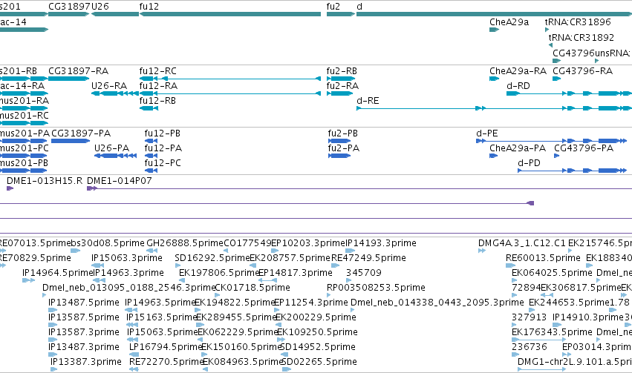
Task: Select EST RP003508253.5prime
Action: 329,295
